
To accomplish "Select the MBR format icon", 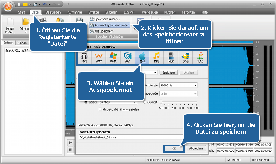I will (171, 57).
